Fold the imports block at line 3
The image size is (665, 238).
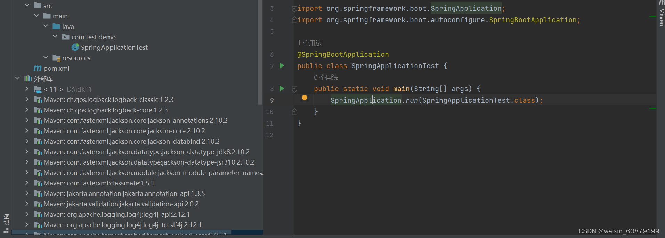(x=294, y=8)
